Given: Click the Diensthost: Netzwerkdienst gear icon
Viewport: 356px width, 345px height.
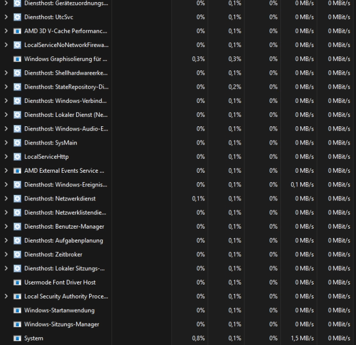Looking at the screenshot, I should point(17,198).
